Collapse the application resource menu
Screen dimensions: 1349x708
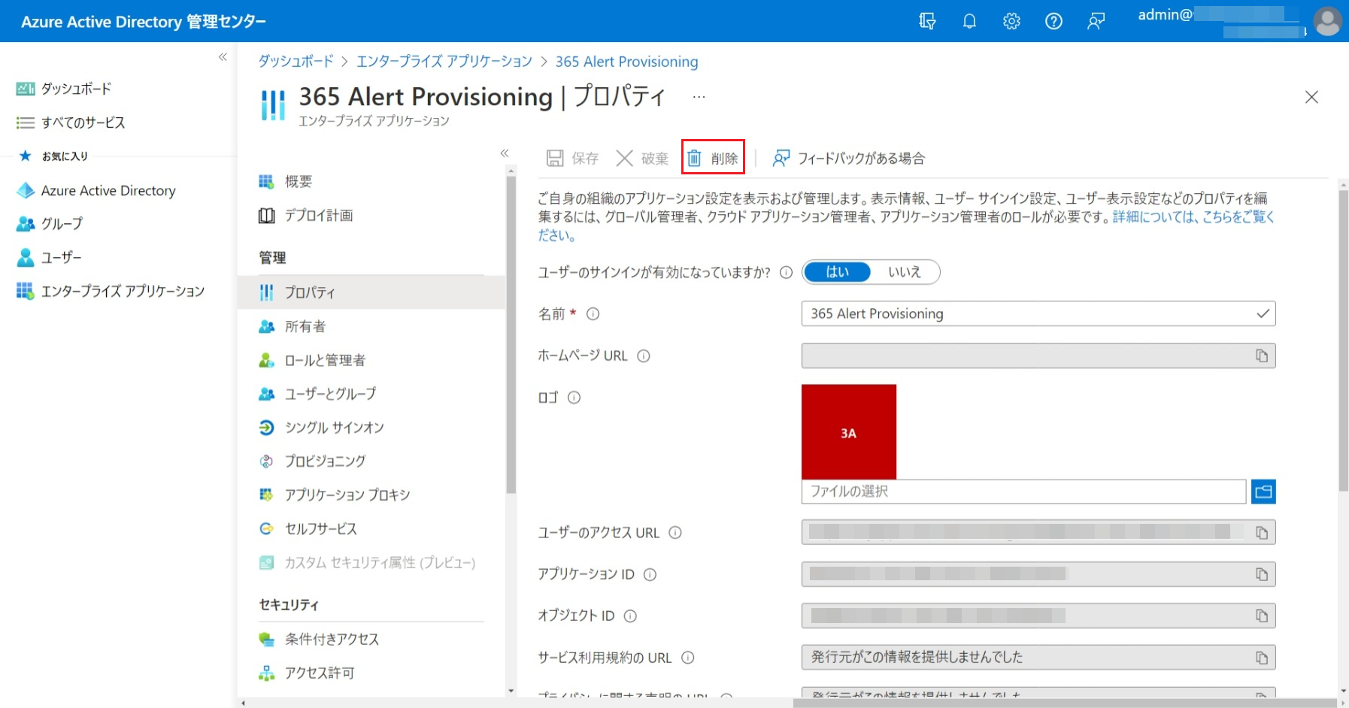(505, 153)
